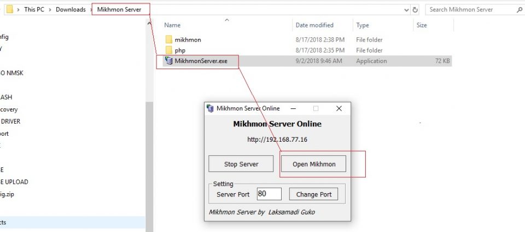Click the Open Mikhmon button

(314, 164)
